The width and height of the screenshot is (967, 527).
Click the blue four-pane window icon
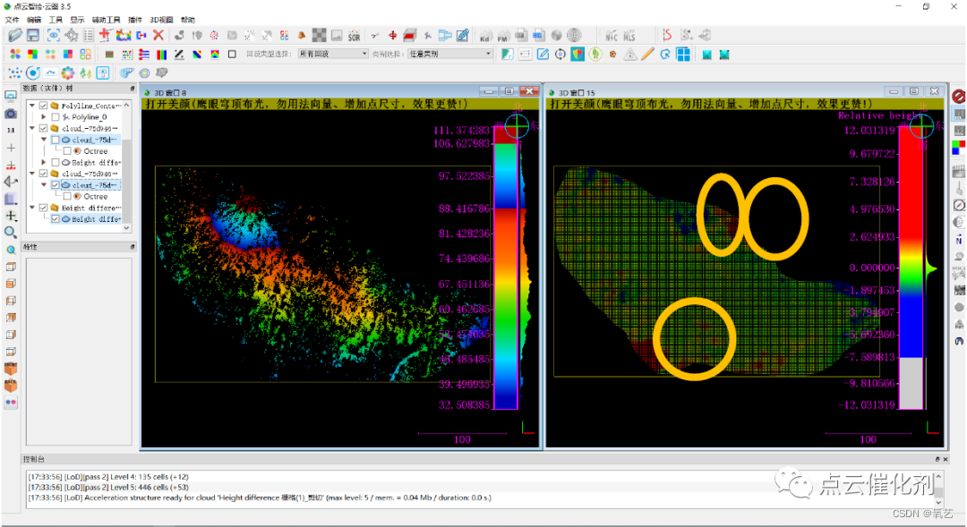point(682,55)
